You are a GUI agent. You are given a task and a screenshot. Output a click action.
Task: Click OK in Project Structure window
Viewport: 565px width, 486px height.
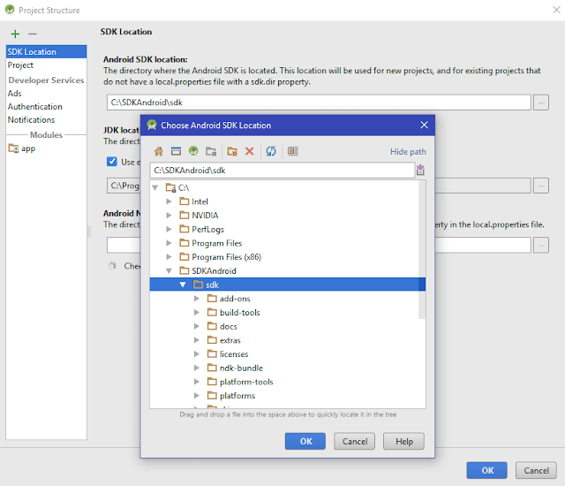click(487, 470)
